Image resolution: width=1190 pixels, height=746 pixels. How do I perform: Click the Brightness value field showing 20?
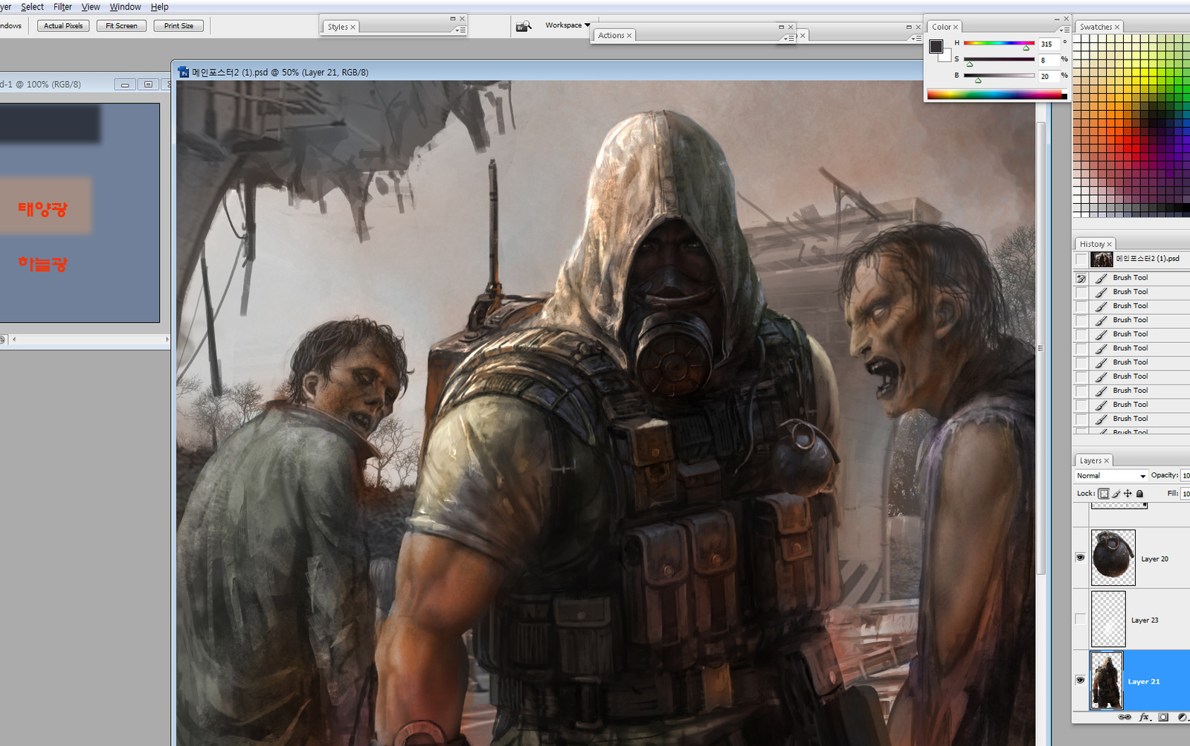(x=1049, y=77)
